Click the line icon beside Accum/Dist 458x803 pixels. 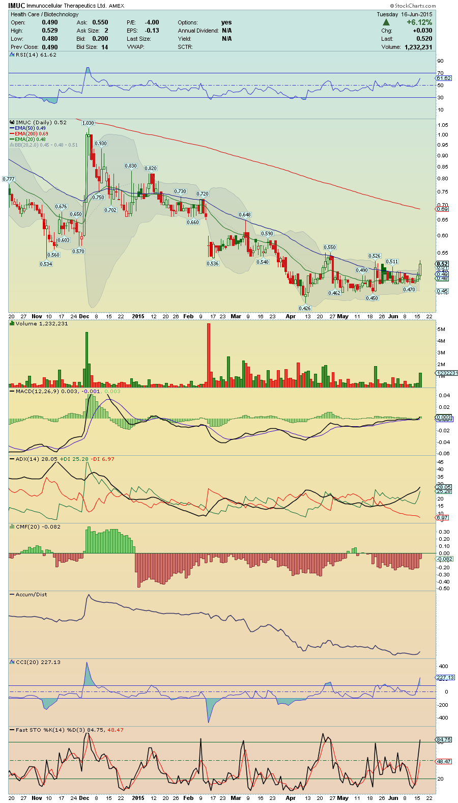[12, 594]
